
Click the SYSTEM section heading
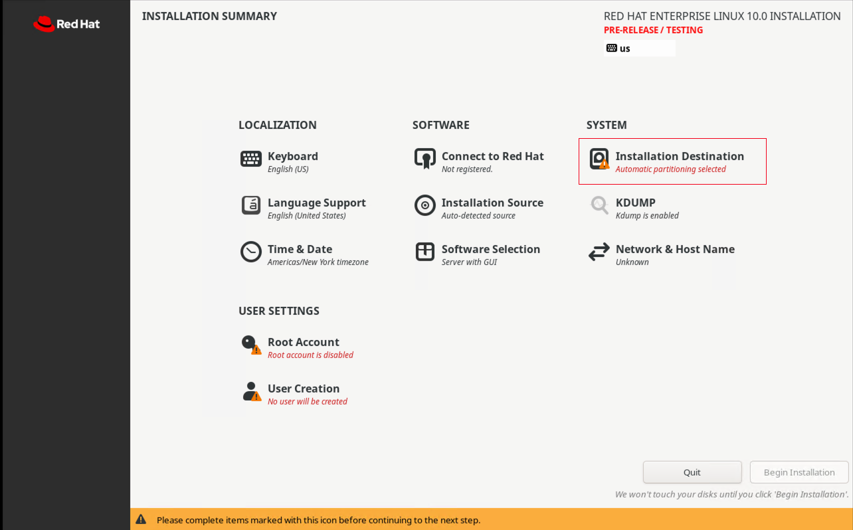click(x=607, y=125)
